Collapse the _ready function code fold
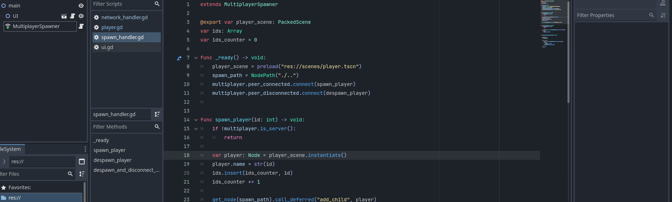Screen dimensions: 672x202 [x=196, y=58]
